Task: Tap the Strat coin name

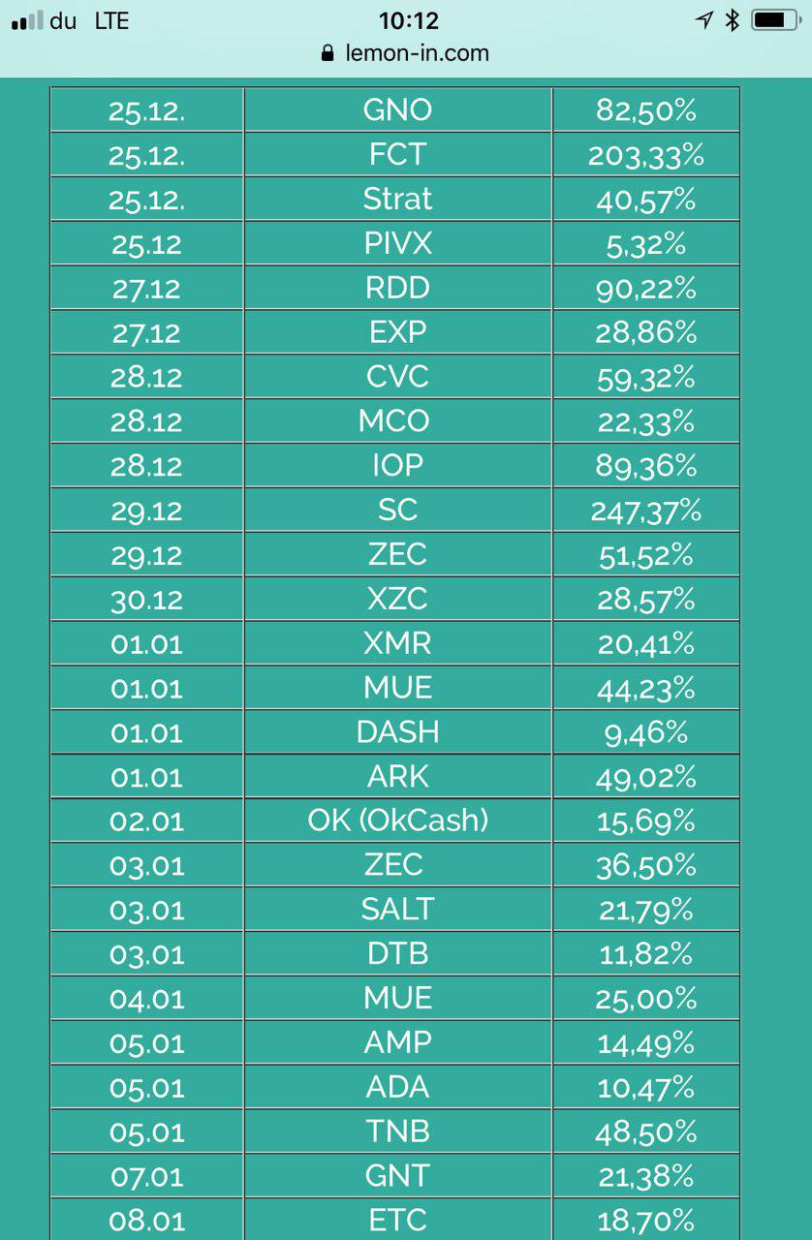Action: [x=398, y=199]
